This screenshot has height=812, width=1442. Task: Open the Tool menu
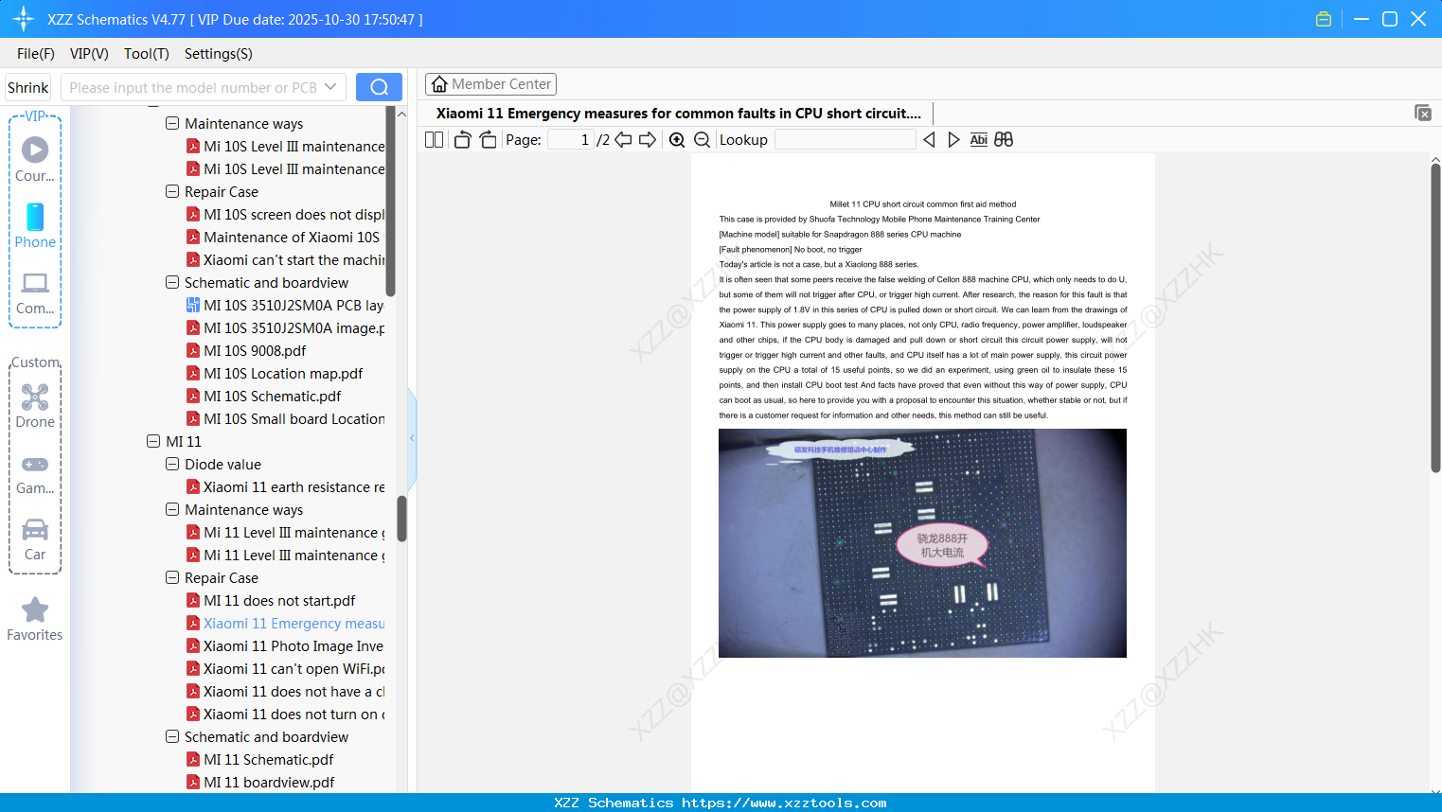coord(147,54)
